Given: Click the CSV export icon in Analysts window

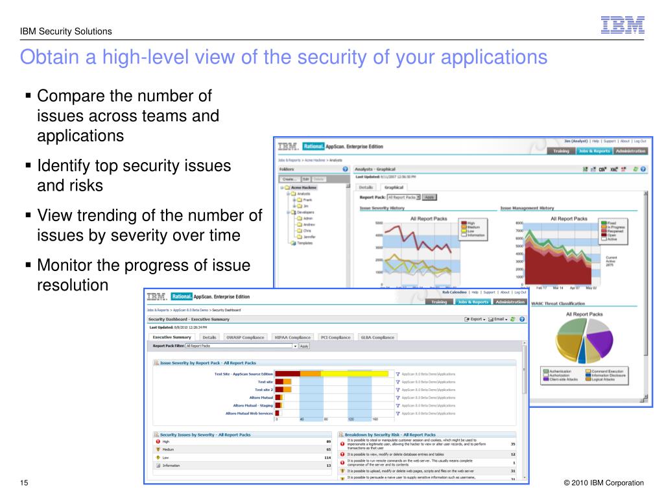Looking at the screenshot, I should pyautogui.click(x=602, y=169).
